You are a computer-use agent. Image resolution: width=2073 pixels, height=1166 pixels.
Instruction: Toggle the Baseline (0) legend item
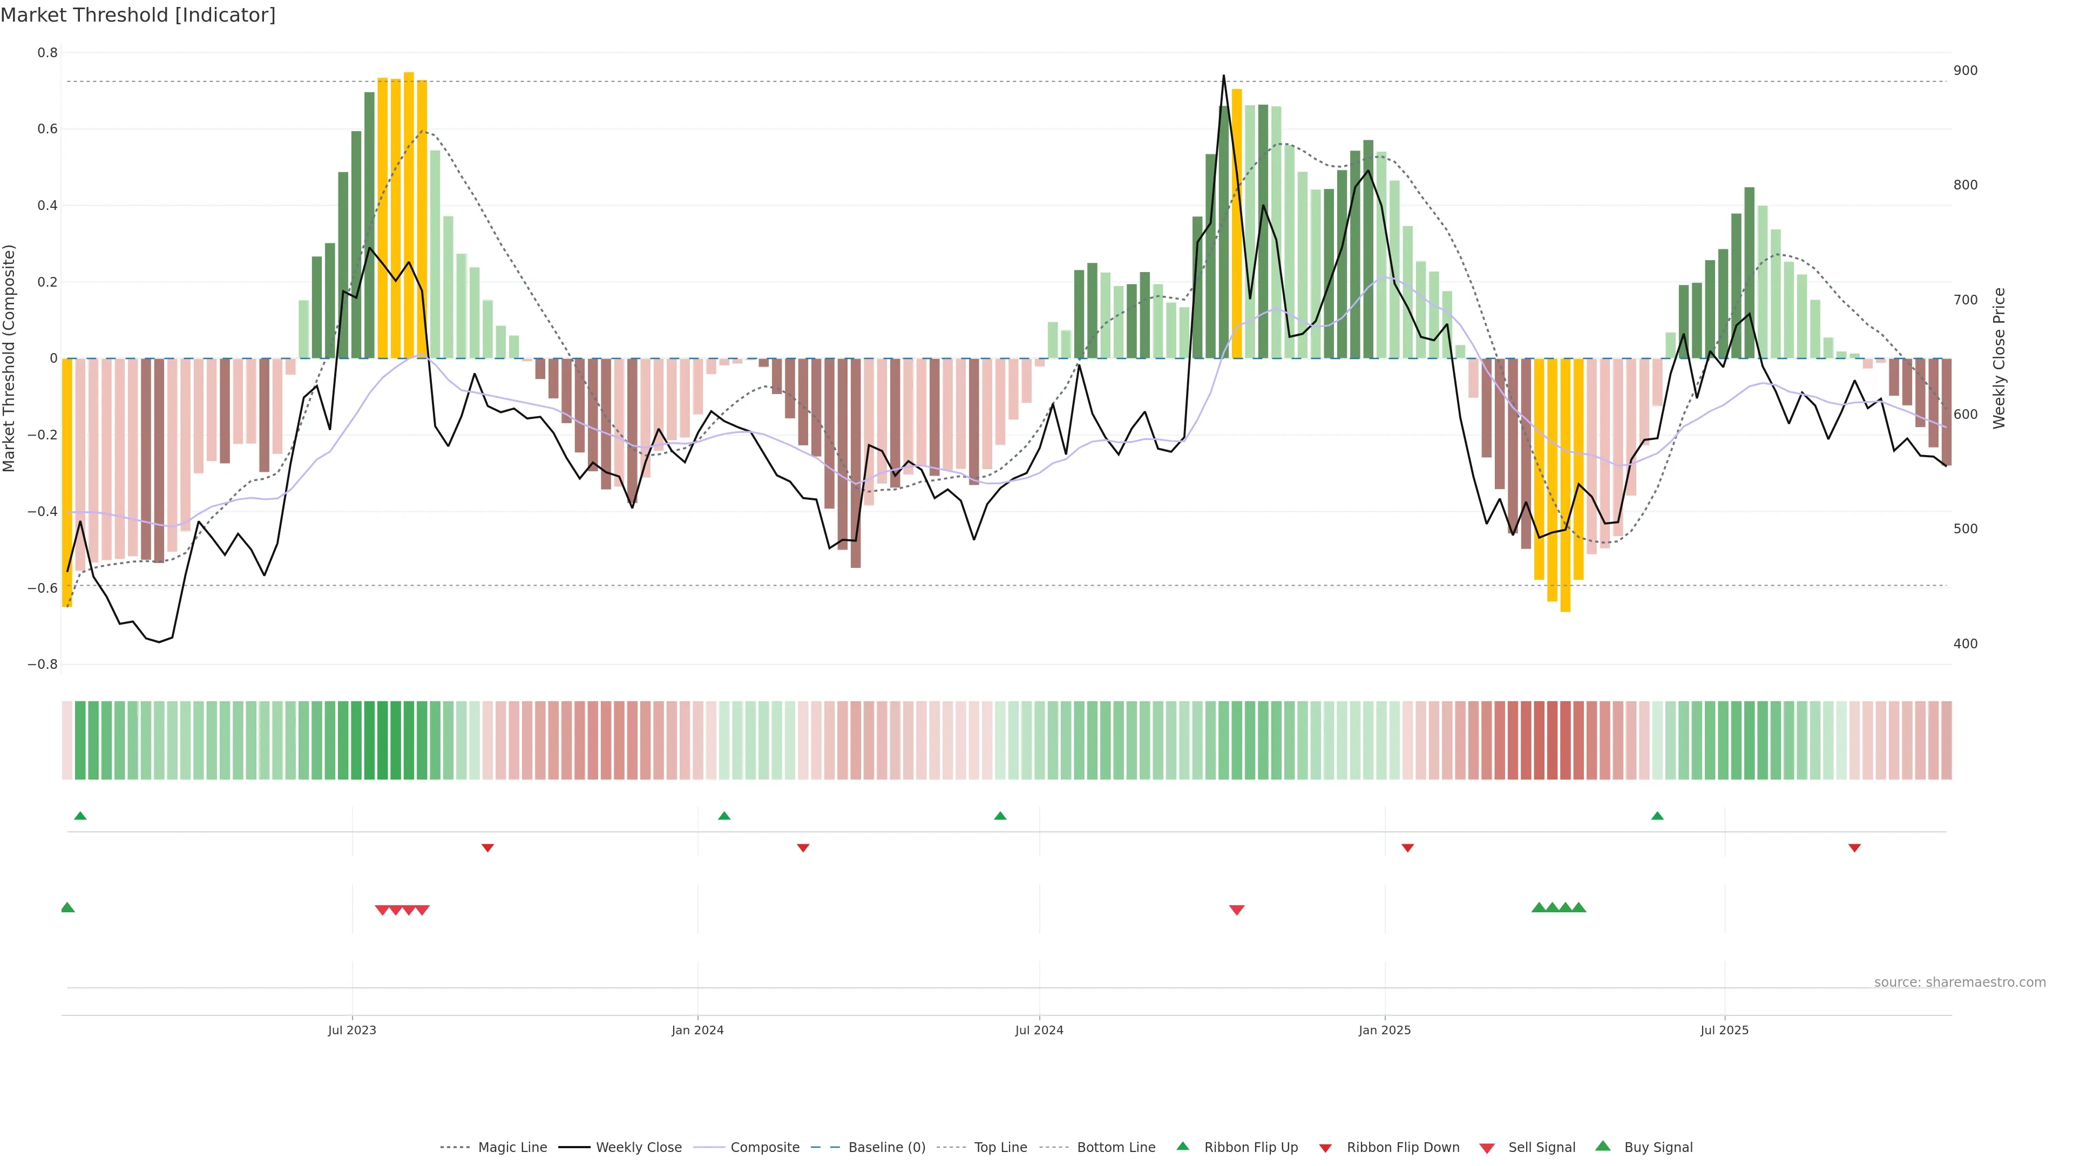[x=886, y=1147]
